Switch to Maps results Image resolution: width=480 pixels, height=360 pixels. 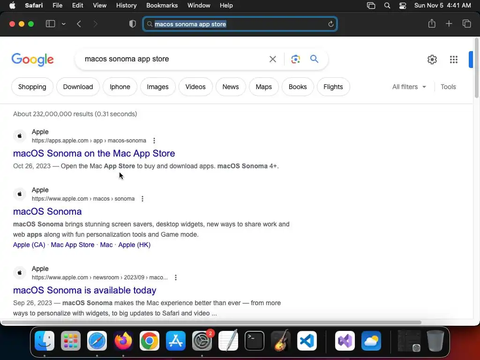[x=263, y=87]
